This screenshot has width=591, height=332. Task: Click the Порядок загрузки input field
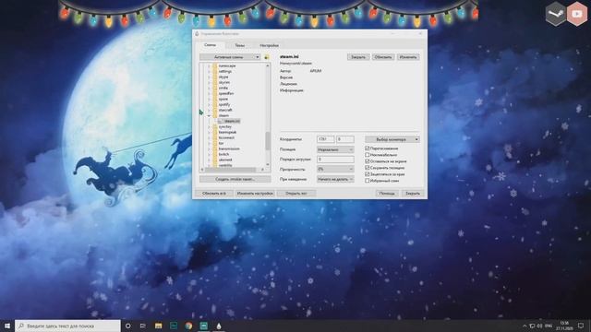(x=335, y=160)
